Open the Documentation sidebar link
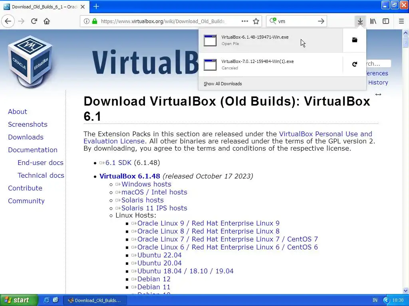The height and width of the screenshot is (306, 409). pyautogui.click(x=33, y=150)
